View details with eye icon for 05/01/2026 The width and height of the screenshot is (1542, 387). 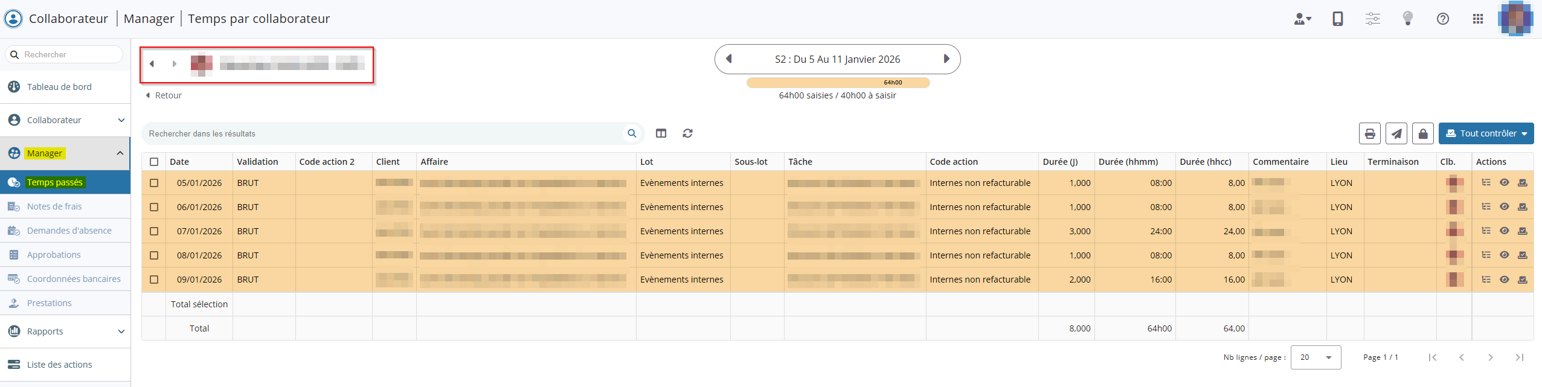[x=1505, y=182]
